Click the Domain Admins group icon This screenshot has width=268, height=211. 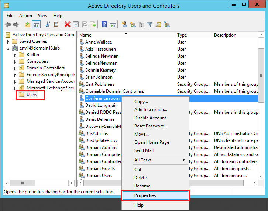[82, 147]
